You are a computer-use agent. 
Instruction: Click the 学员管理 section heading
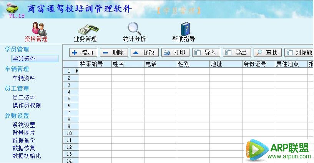[17, 49]
